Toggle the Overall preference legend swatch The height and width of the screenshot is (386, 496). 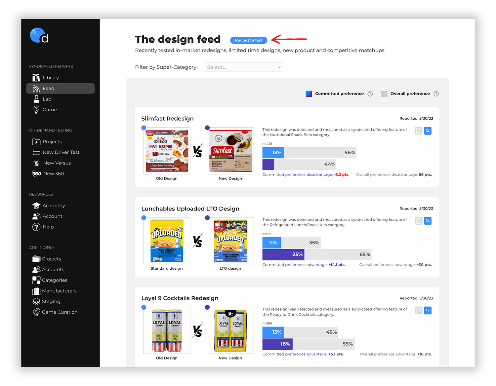point(384,94)
